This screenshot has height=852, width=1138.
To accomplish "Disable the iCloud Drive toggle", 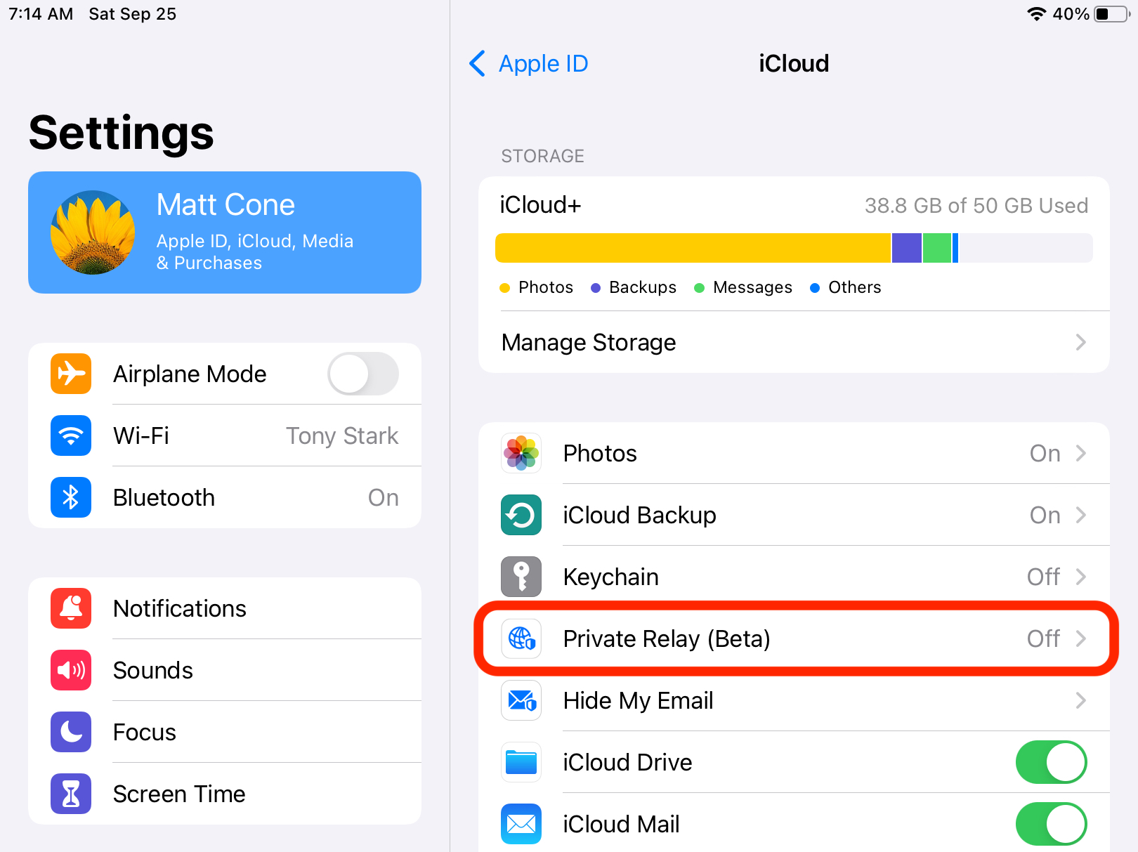I will 1051,762.
